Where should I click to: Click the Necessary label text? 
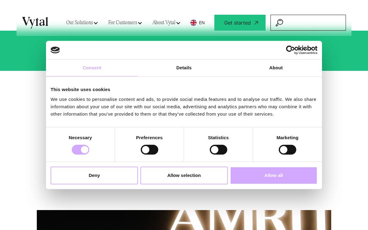pos(80,138)
